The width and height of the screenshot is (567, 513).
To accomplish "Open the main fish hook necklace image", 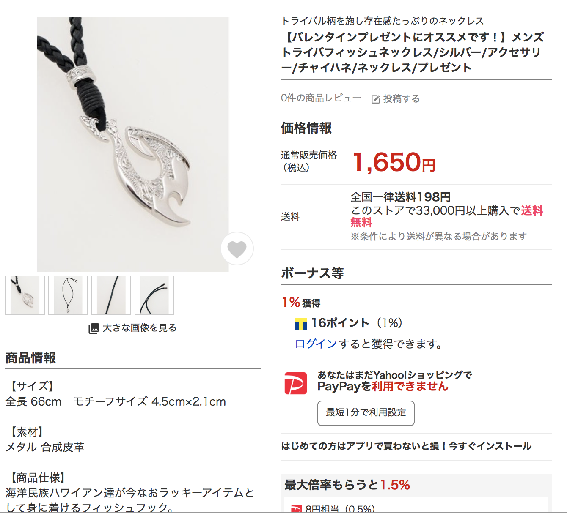I will tap(133, 145).
